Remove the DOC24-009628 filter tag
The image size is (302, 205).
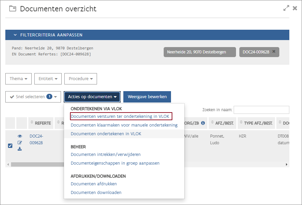pos(274,52)
